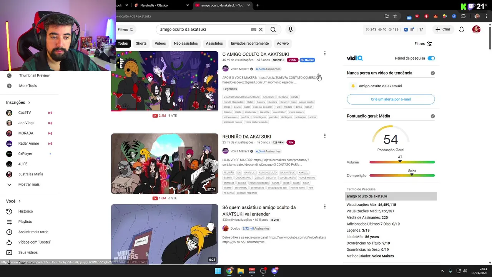The height and width of the screenshot is (277, 492).
Task: Click the vidIQ trophy icon
Action: pos(421,30)
